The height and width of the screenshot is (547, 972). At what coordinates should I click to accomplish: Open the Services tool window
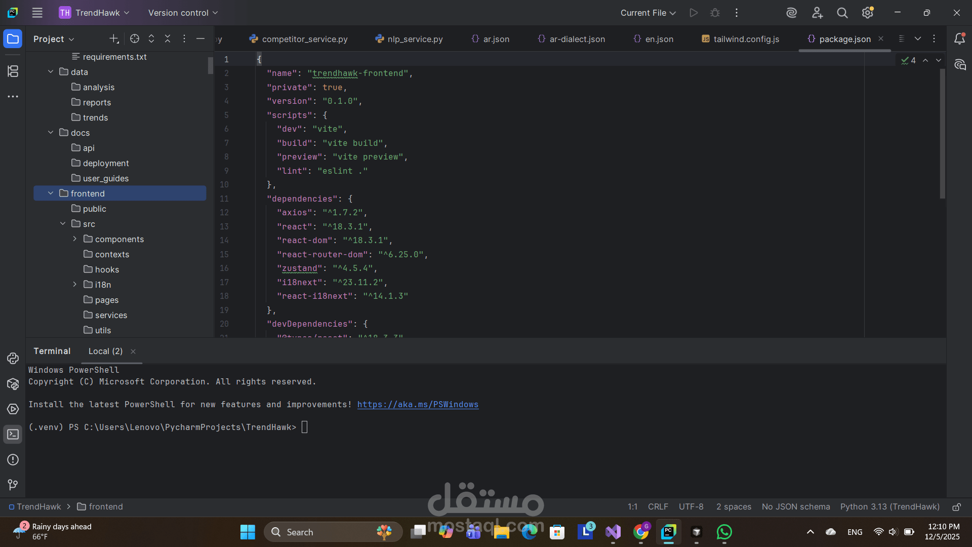[x=13, y=409]
